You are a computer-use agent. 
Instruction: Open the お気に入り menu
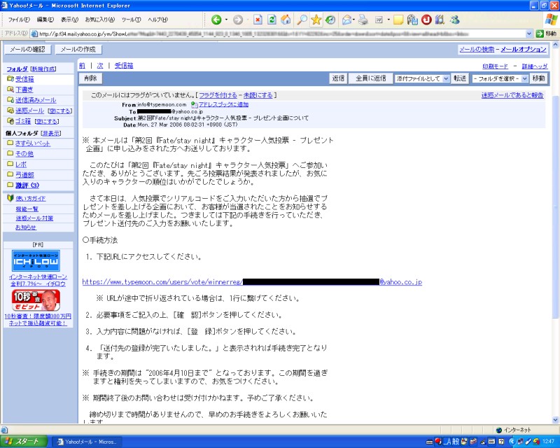click(x=99, y=20)
